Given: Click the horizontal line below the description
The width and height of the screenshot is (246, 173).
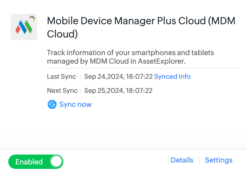Looking at the screenshot, I should 142,68.
